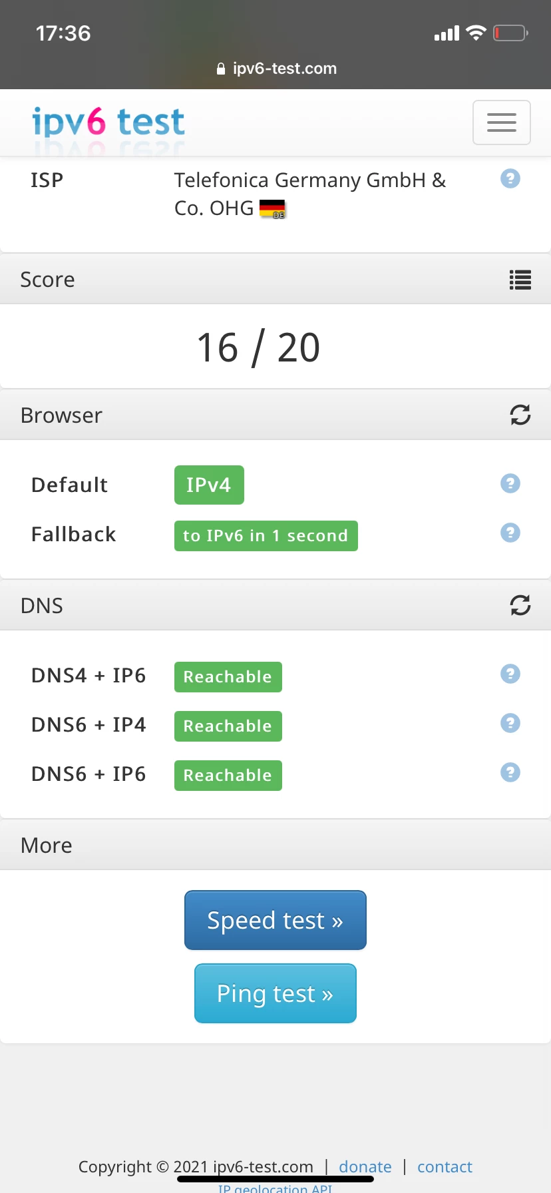This screenshot has width=551, height=1193.
Task: Open the IP geolocation API link
Action: coord(275,1188)
